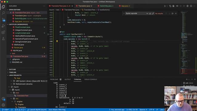Toggle Find in Selection
Image resolution: width=197 pixels, height=111 pixels.
pos(172,13)
